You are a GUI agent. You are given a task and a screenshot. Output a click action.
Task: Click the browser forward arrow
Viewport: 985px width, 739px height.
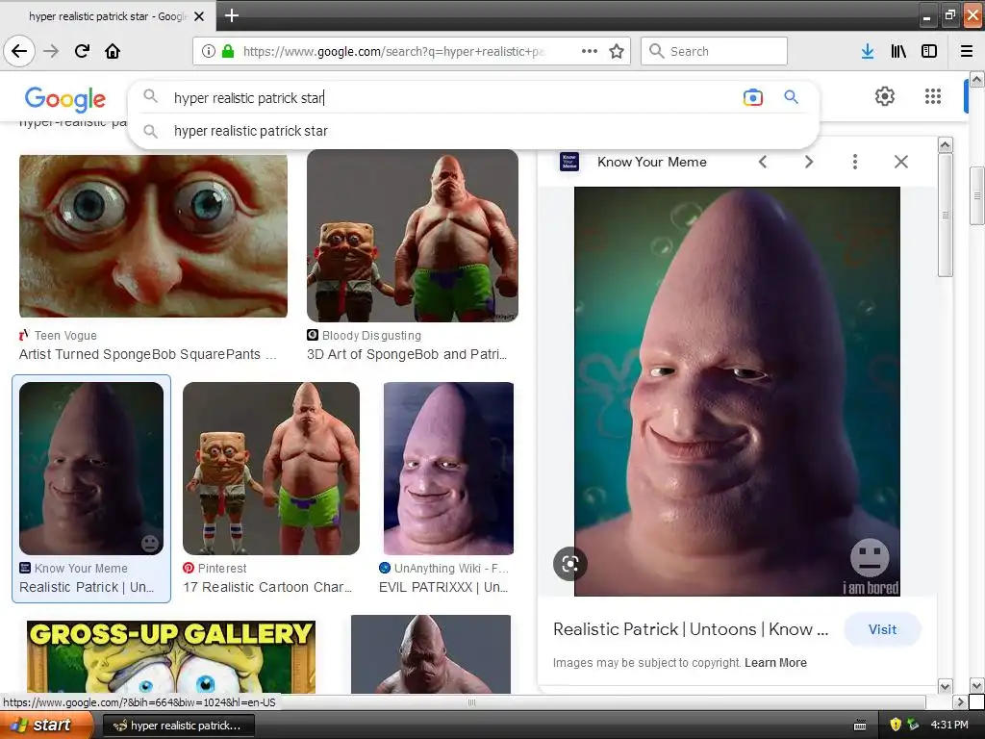point(51,51)
